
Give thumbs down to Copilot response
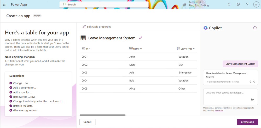tap(254, 82)
